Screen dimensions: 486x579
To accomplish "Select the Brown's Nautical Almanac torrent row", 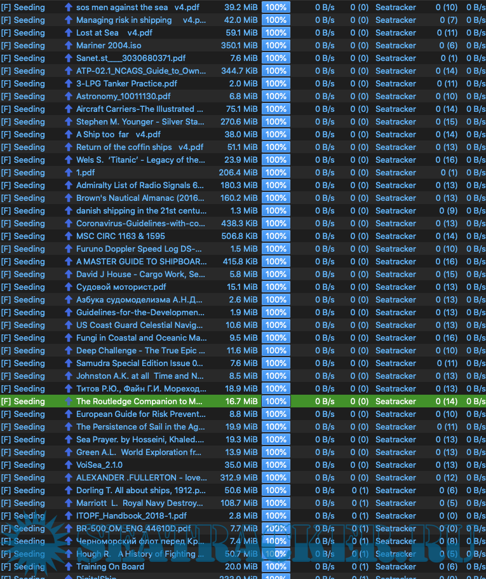I will [140, 198].
